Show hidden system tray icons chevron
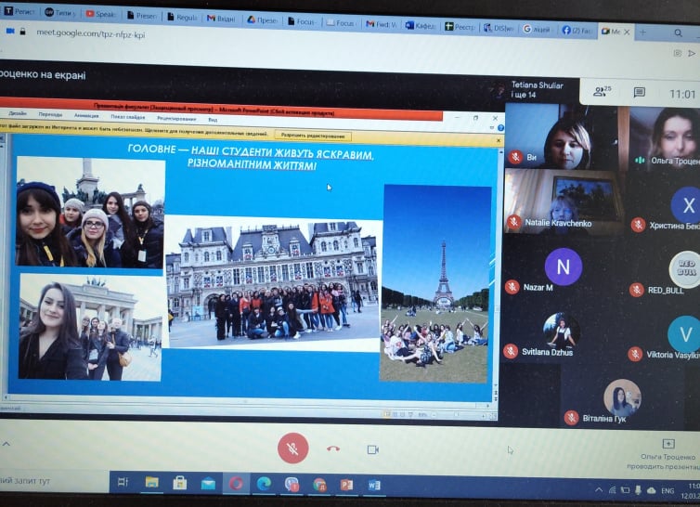Screen dimensions: 700x507 pyautogui.click(x=598, y=490)
